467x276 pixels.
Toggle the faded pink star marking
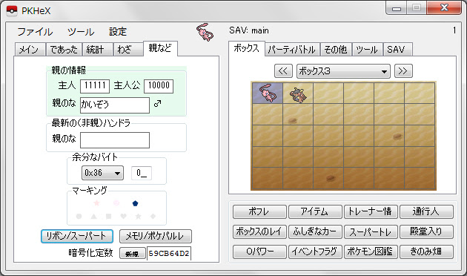[96, 203]
